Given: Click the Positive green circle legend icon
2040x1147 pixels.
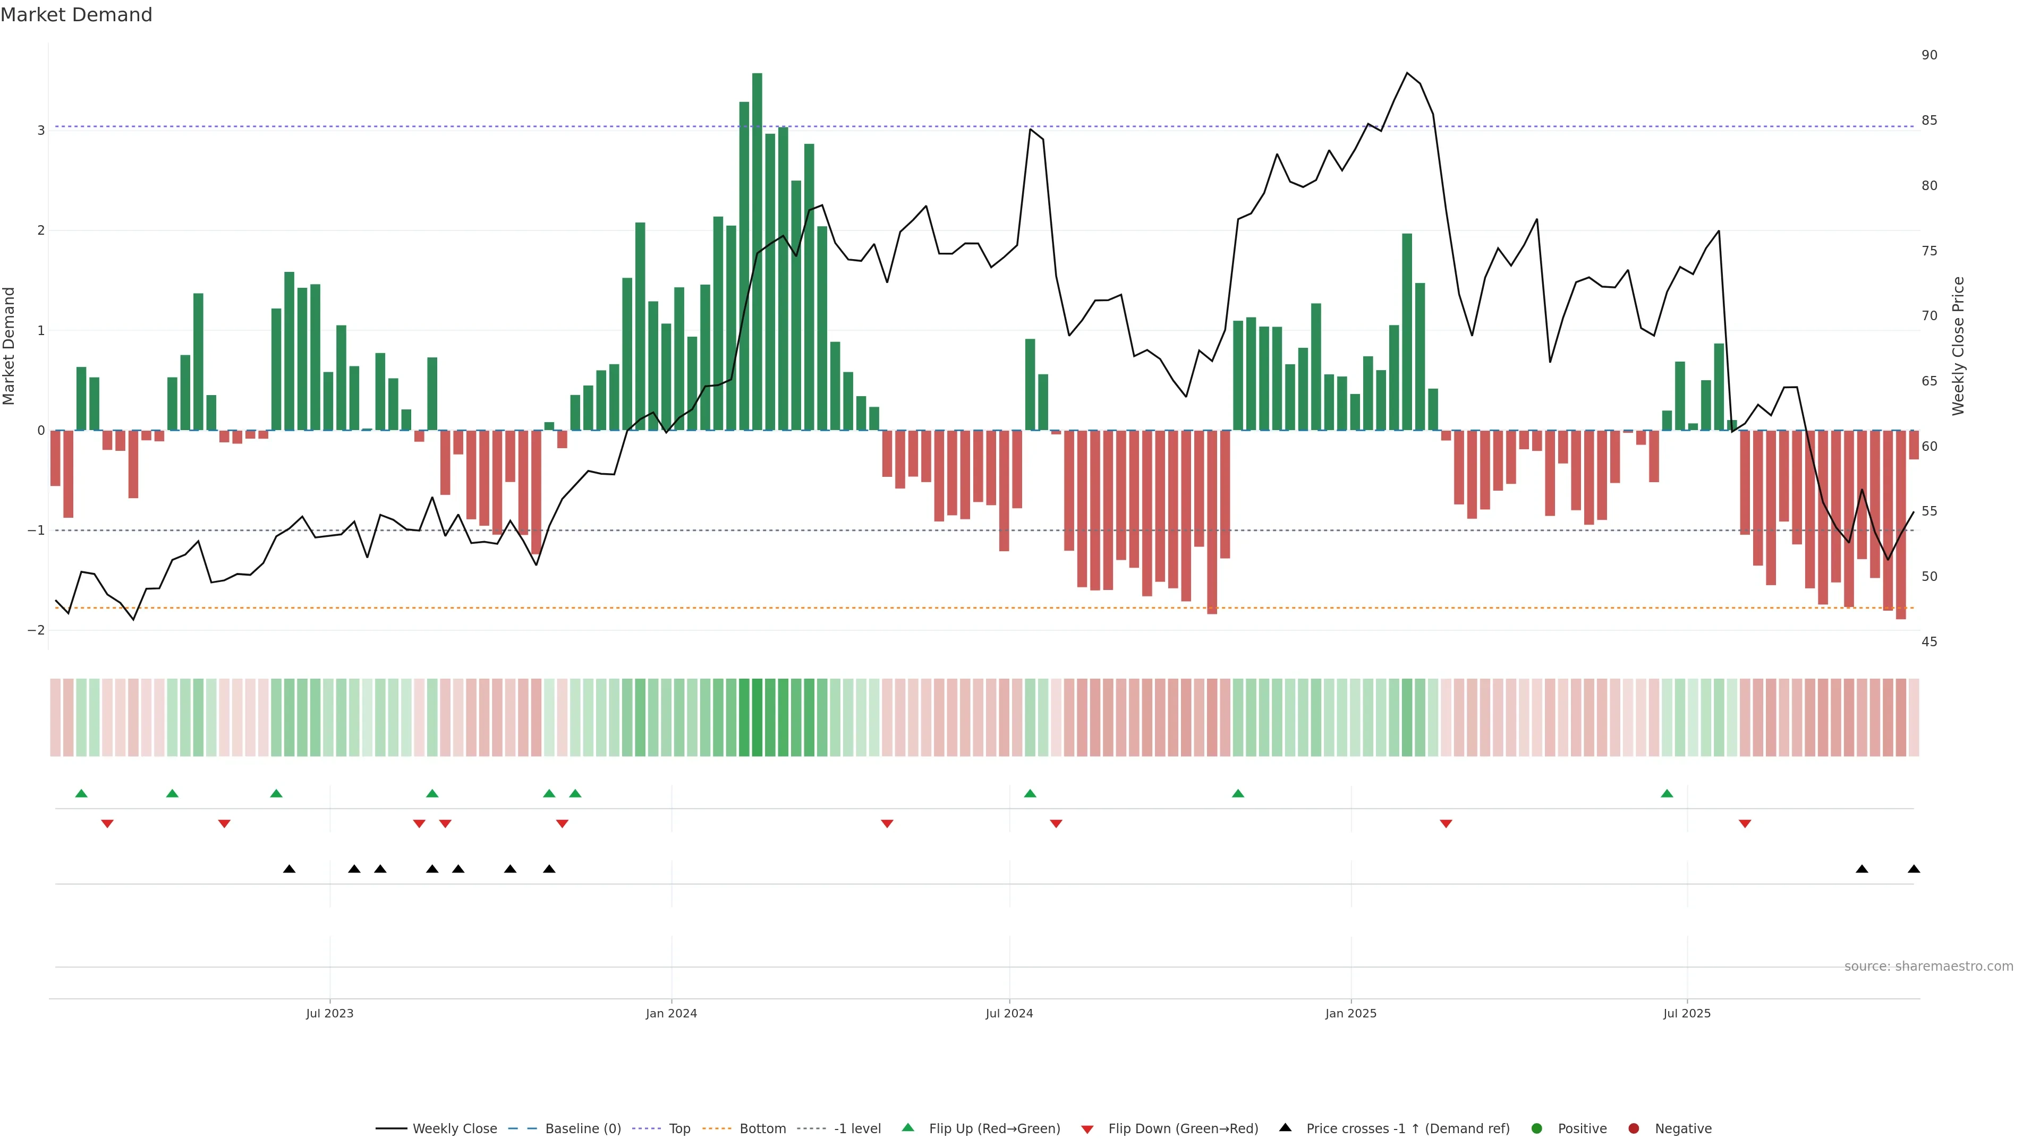Looking at the screenshot, I should [1537, 1129].
